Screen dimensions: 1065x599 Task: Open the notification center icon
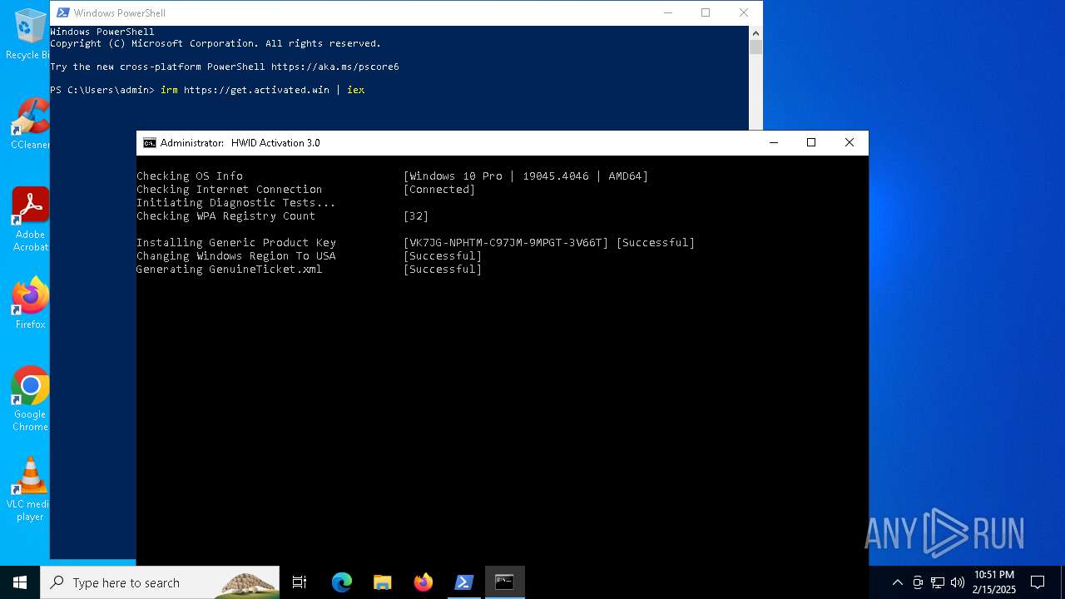(1038, 582)
